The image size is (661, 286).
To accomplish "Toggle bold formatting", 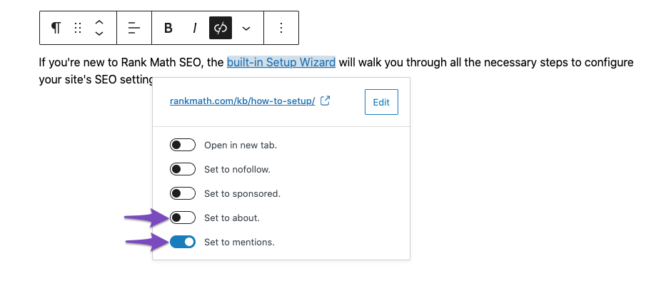I will tap(168, 29).
